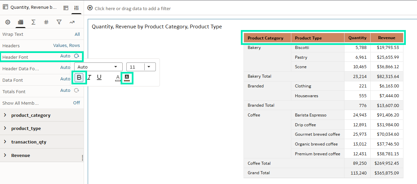Open the font size 11 dropdown
417x184 pixels.
[x=149, y=67]
